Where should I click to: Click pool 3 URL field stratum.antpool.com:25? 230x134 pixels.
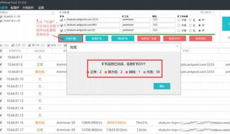(93, 30)
